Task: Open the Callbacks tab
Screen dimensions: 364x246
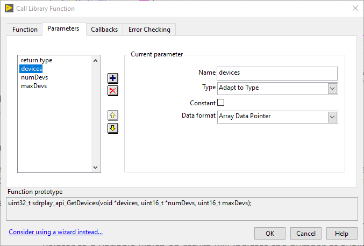Action: pyautogui.click(x=104, y=30)
